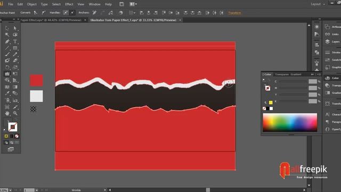Select the Hand tool
The image size is (341, 192).
tap(7, 113)
